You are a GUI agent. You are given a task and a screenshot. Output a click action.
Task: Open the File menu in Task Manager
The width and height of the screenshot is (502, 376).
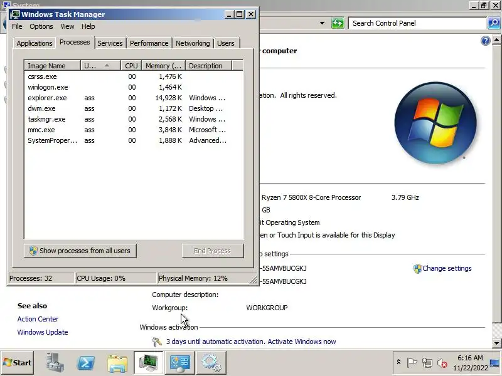[x=17, y=26]
